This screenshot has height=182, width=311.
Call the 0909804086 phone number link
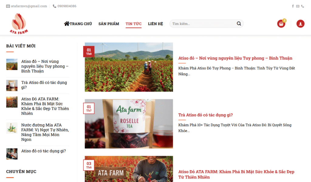pos(67,6)
